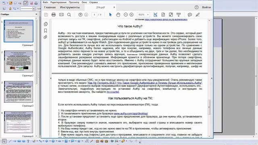Collapse Acrobat left pane with triangle arrow
This screenshot has width=258, height=145.
point(51,79)
